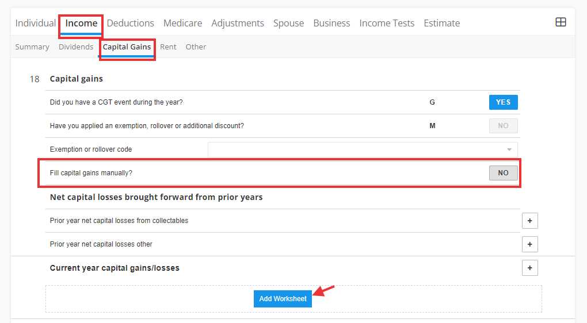Viewport: 587px width, 323px height.
Task: Open the Other sub-tab
Action: [196, 47]
